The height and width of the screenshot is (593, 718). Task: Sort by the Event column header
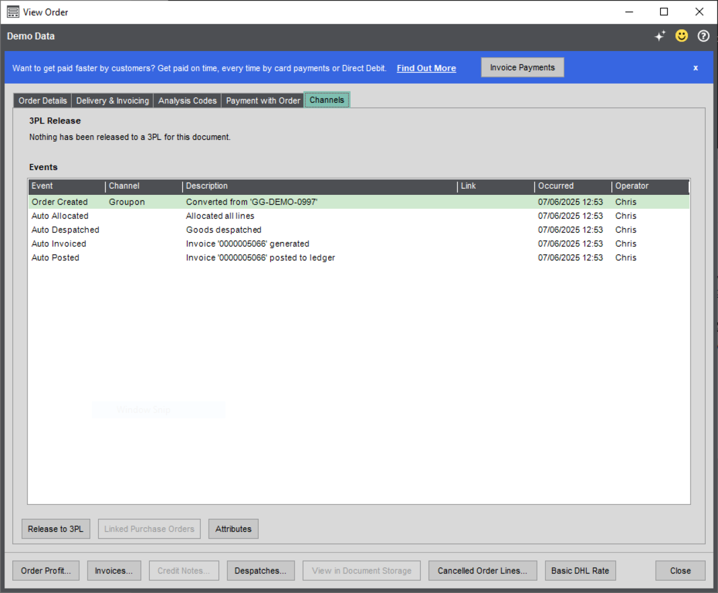pyautogui.click(x=66, y=186)
